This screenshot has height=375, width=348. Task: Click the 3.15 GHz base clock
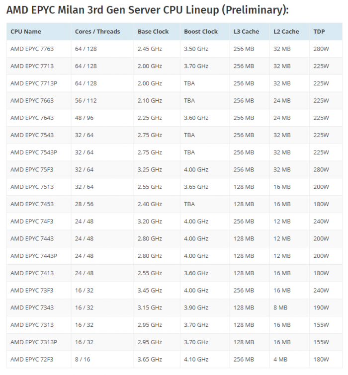[150, 307]
